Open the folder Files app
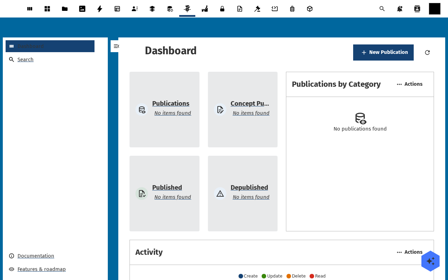Viewport: 448px width, 280px height. pyautogui.click(x=65, y=9)
